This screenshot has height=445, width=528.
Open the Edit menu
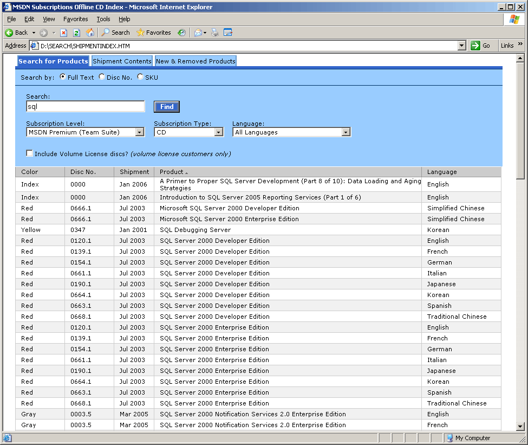[29, 19]
